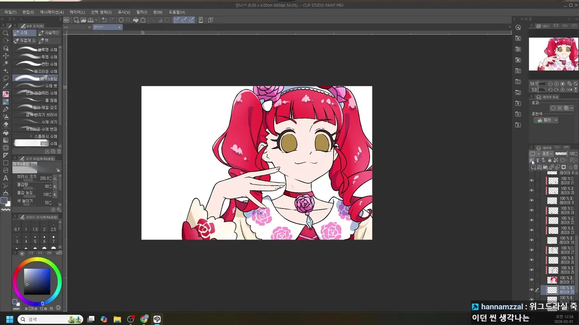Open the 파일(F) menu
This screenshot has width=579, height=325.
point(10,12)
